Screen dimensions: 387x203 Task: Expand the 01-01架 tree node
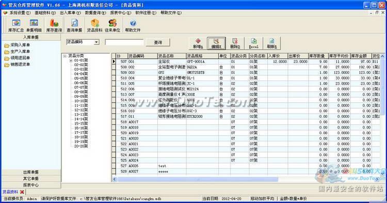click(71, 60)
